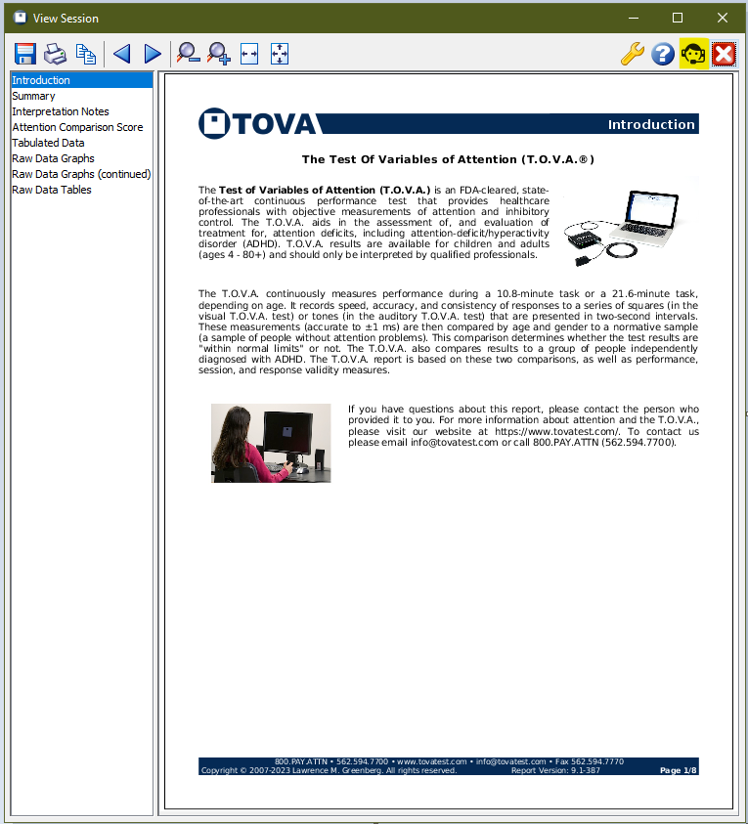View the Tabulated Data section
The width and height of the screenshot is (748, 824).
click(81, 143)
